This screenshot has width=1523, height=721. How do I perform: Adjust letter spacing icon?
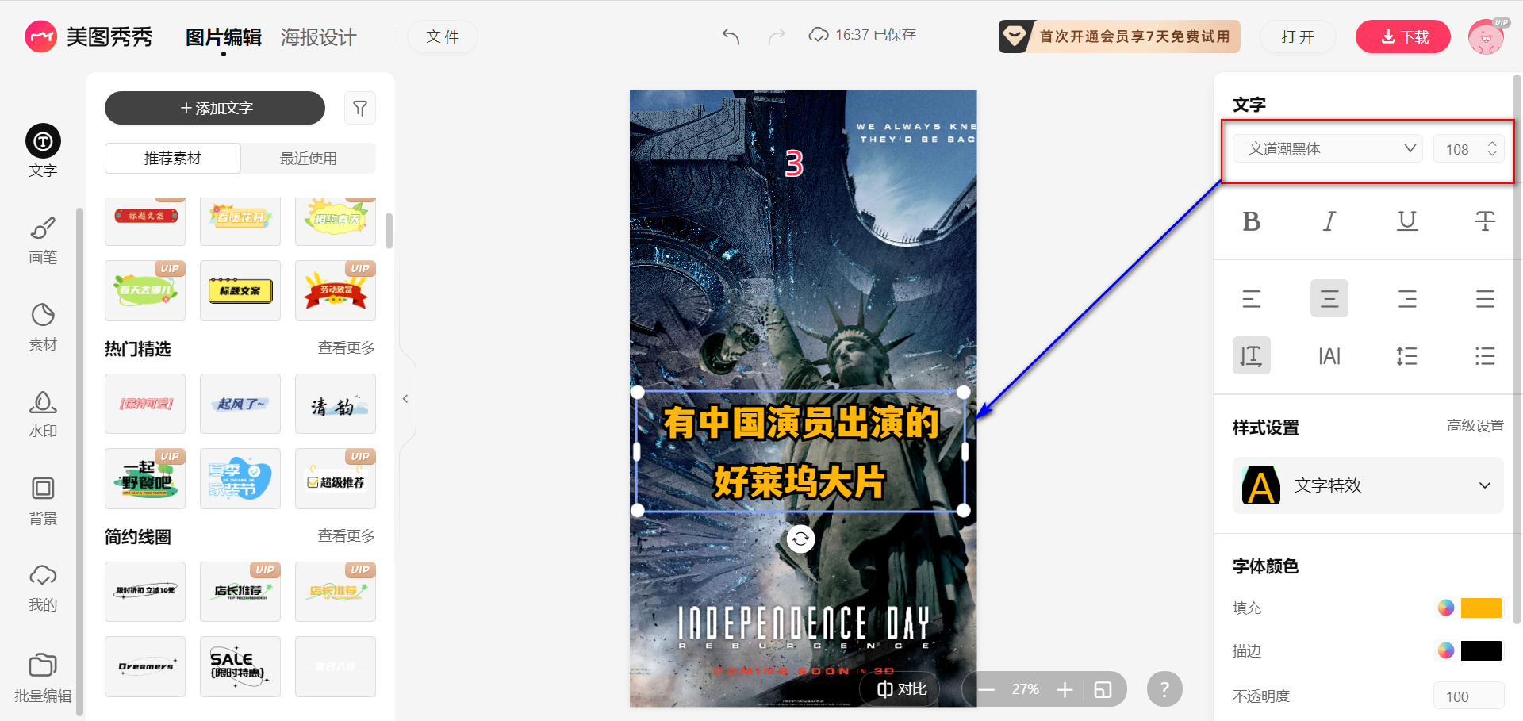click(x=1329, y=355)
